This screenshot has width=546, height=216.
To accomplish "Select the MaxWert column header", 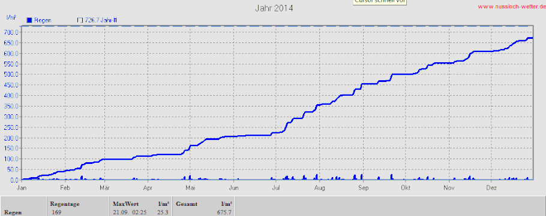I will pos(126,204).
